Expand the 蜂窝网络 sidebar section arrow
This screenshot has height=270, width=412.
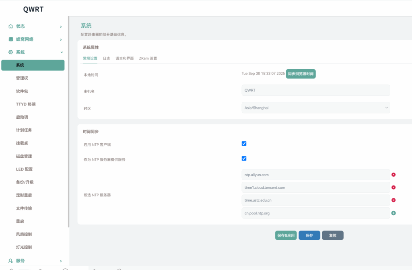pyautogui.click(x=61, y=39)
